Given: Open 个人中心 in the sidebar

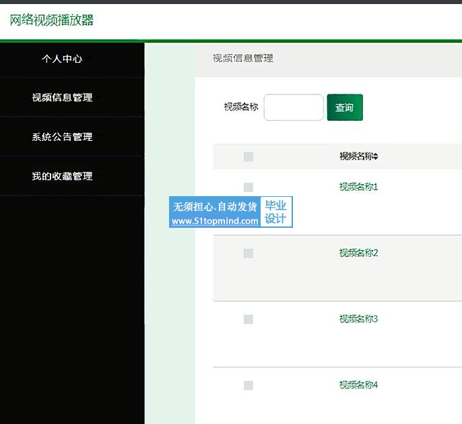Looking at the screenshot, I should point(62,59).
